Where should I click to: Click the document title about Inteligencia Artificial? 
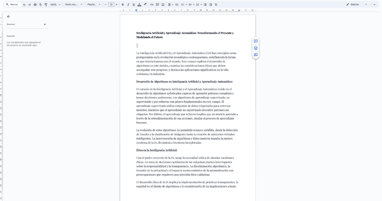pos(185,35)
